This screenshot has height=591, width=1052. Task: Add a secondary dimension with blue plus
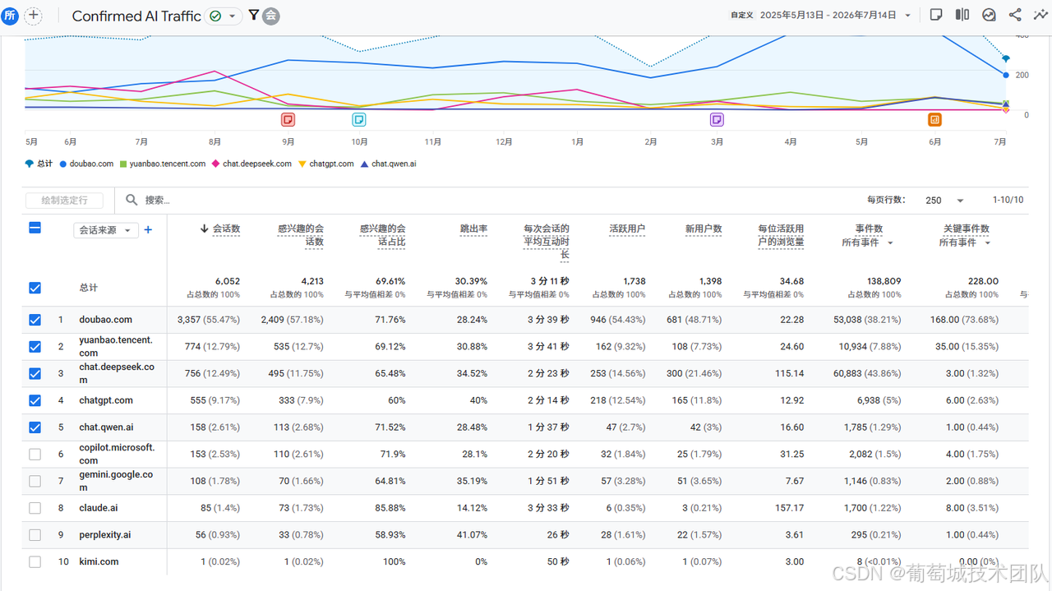148,230
